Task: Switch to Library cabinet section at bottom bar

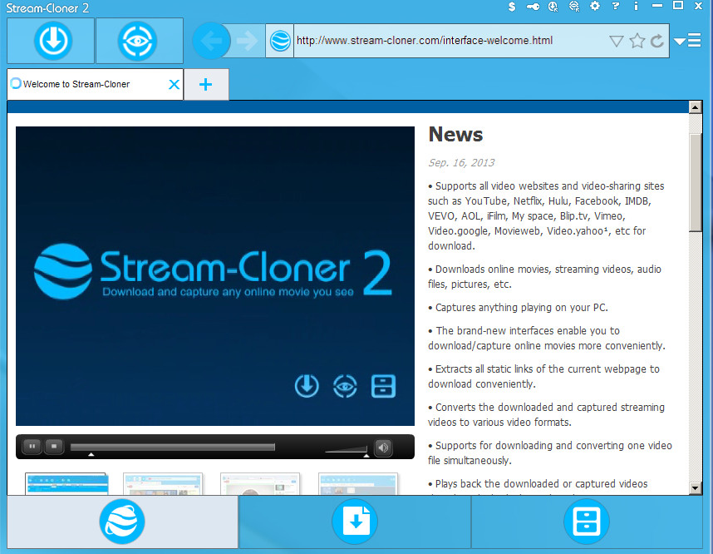Action: [x=587, y=522]
